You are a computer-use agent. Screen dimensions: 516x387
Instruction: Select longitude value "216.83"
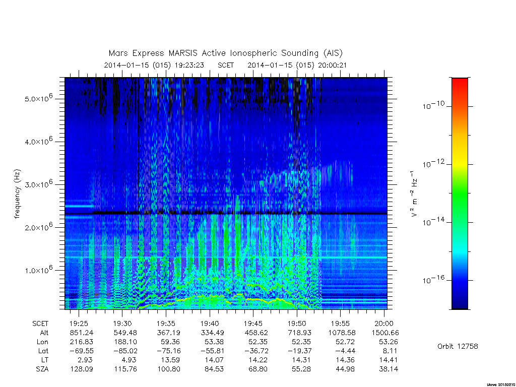82,342
